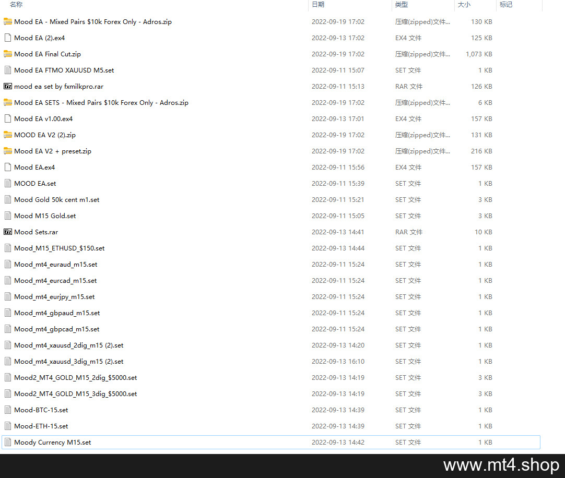Select file name Mood_mt4_gbpcad_m15.set
Viewport: 565px width, 478px height.
pos(57,329)
